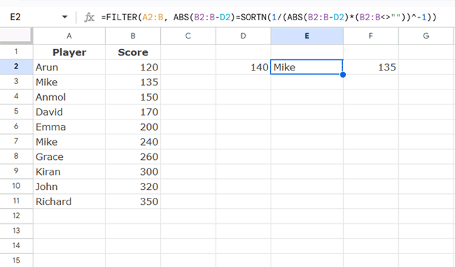Screen dimensions: 455x267
Task: Select row 5 header
Action: pos(16,112)
